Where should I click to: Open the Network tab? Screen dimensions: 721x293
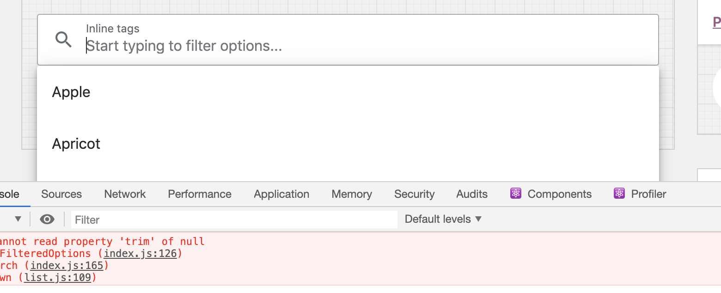pyautogui.click(x=125, y=194)
